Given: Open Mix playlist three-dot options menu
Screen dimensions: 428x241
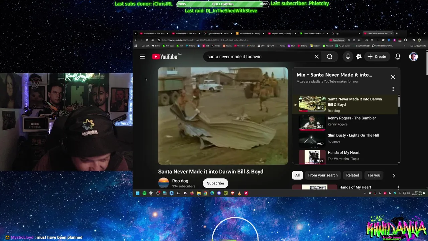Looking at the screenshot, I should coord(393,89).
